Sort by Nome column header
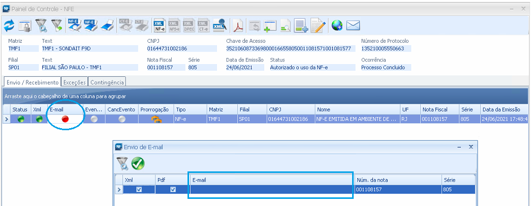Image resolution: width=531 pixels, height=206 pixels. point(357,109)
